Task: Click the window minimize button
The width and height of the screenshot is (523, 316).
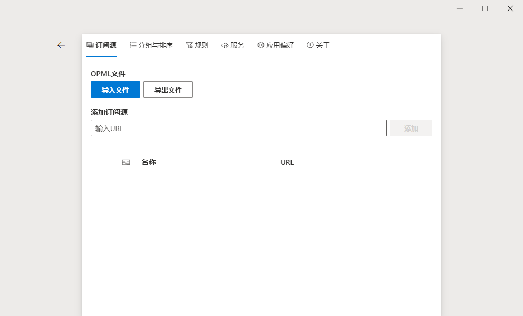Action: pyautogui.click(x=459, y=8)
